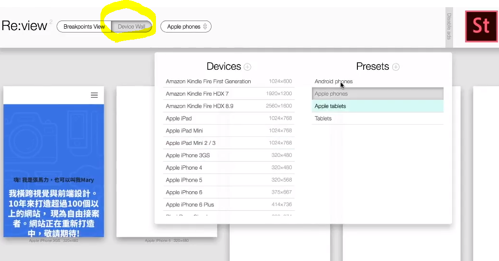Switch to Breakpoints View
The height and width of the screenshot is (261, 499).
84,27
